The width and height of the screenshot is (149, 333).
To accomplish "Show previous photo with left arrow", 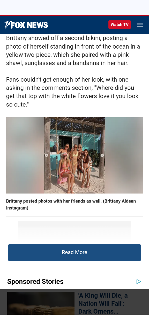I will (46, 155).
